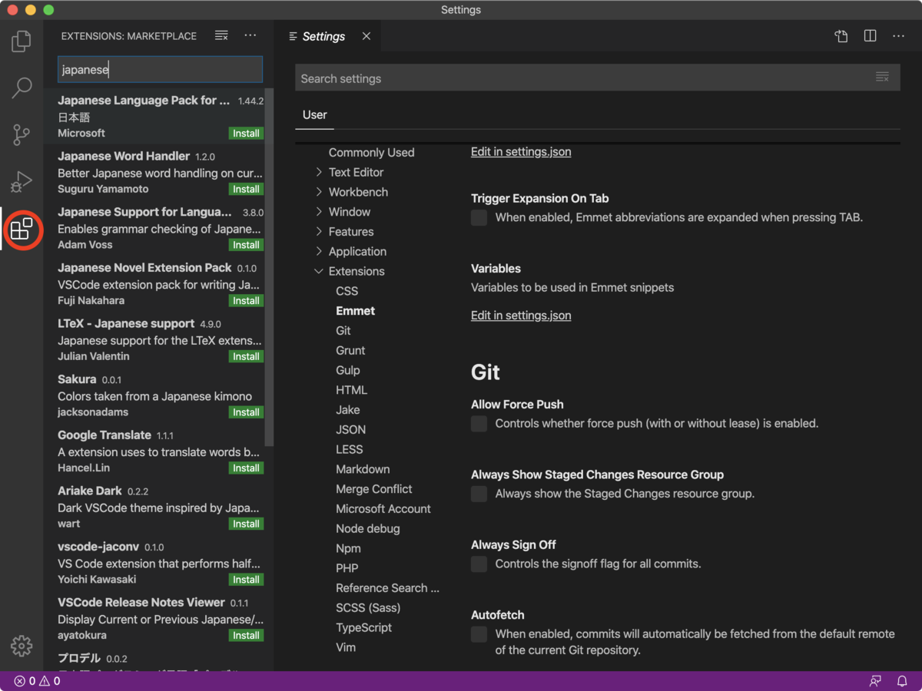Install Japanese Language Pack extension
Image resolution: width=922 pixels, height=691 pixels.
click(246, 134)
